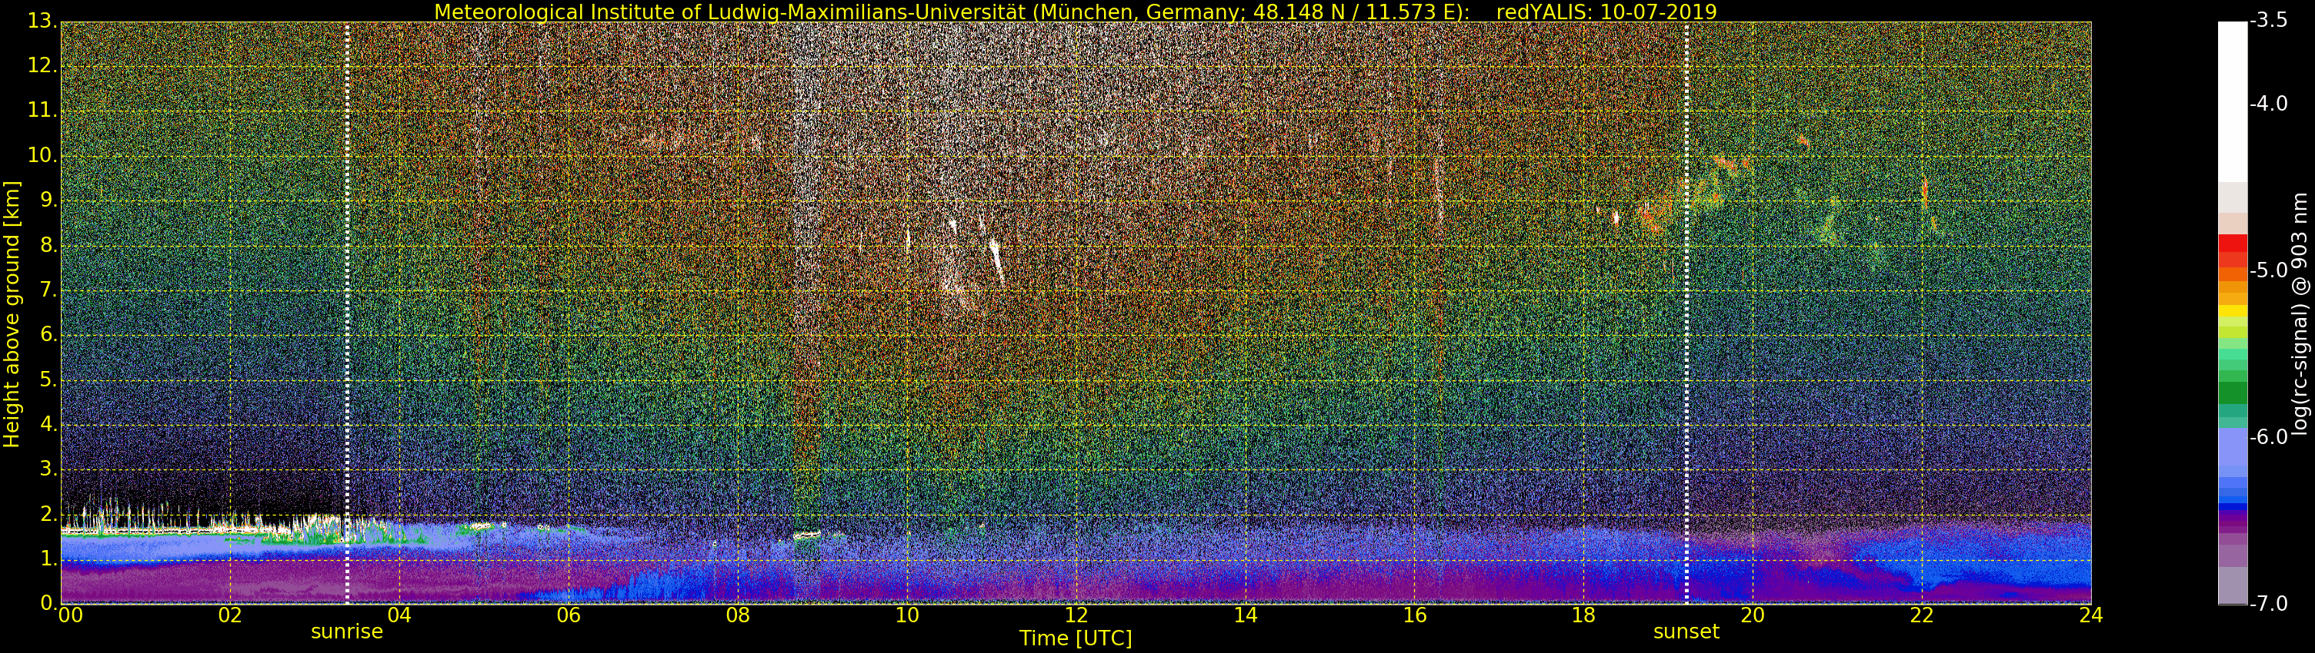Image resolution: width=2315 pixels, height=653 pixels.
Task: Click time tick label '18'
Action: tap(1583, 615)
